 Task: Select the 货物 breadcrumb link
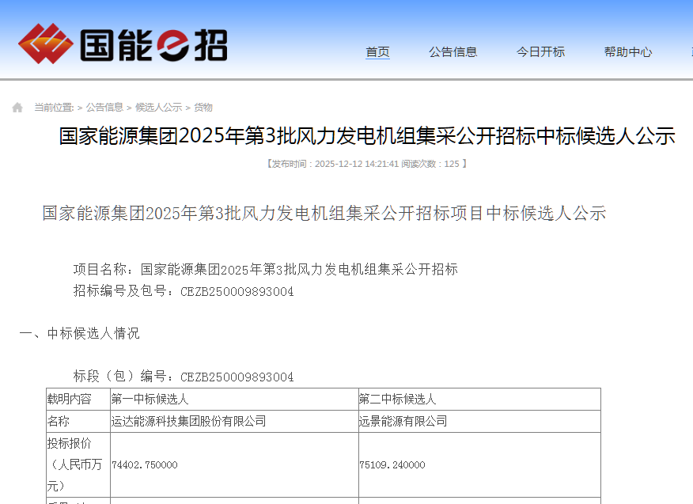pos(203,108)
